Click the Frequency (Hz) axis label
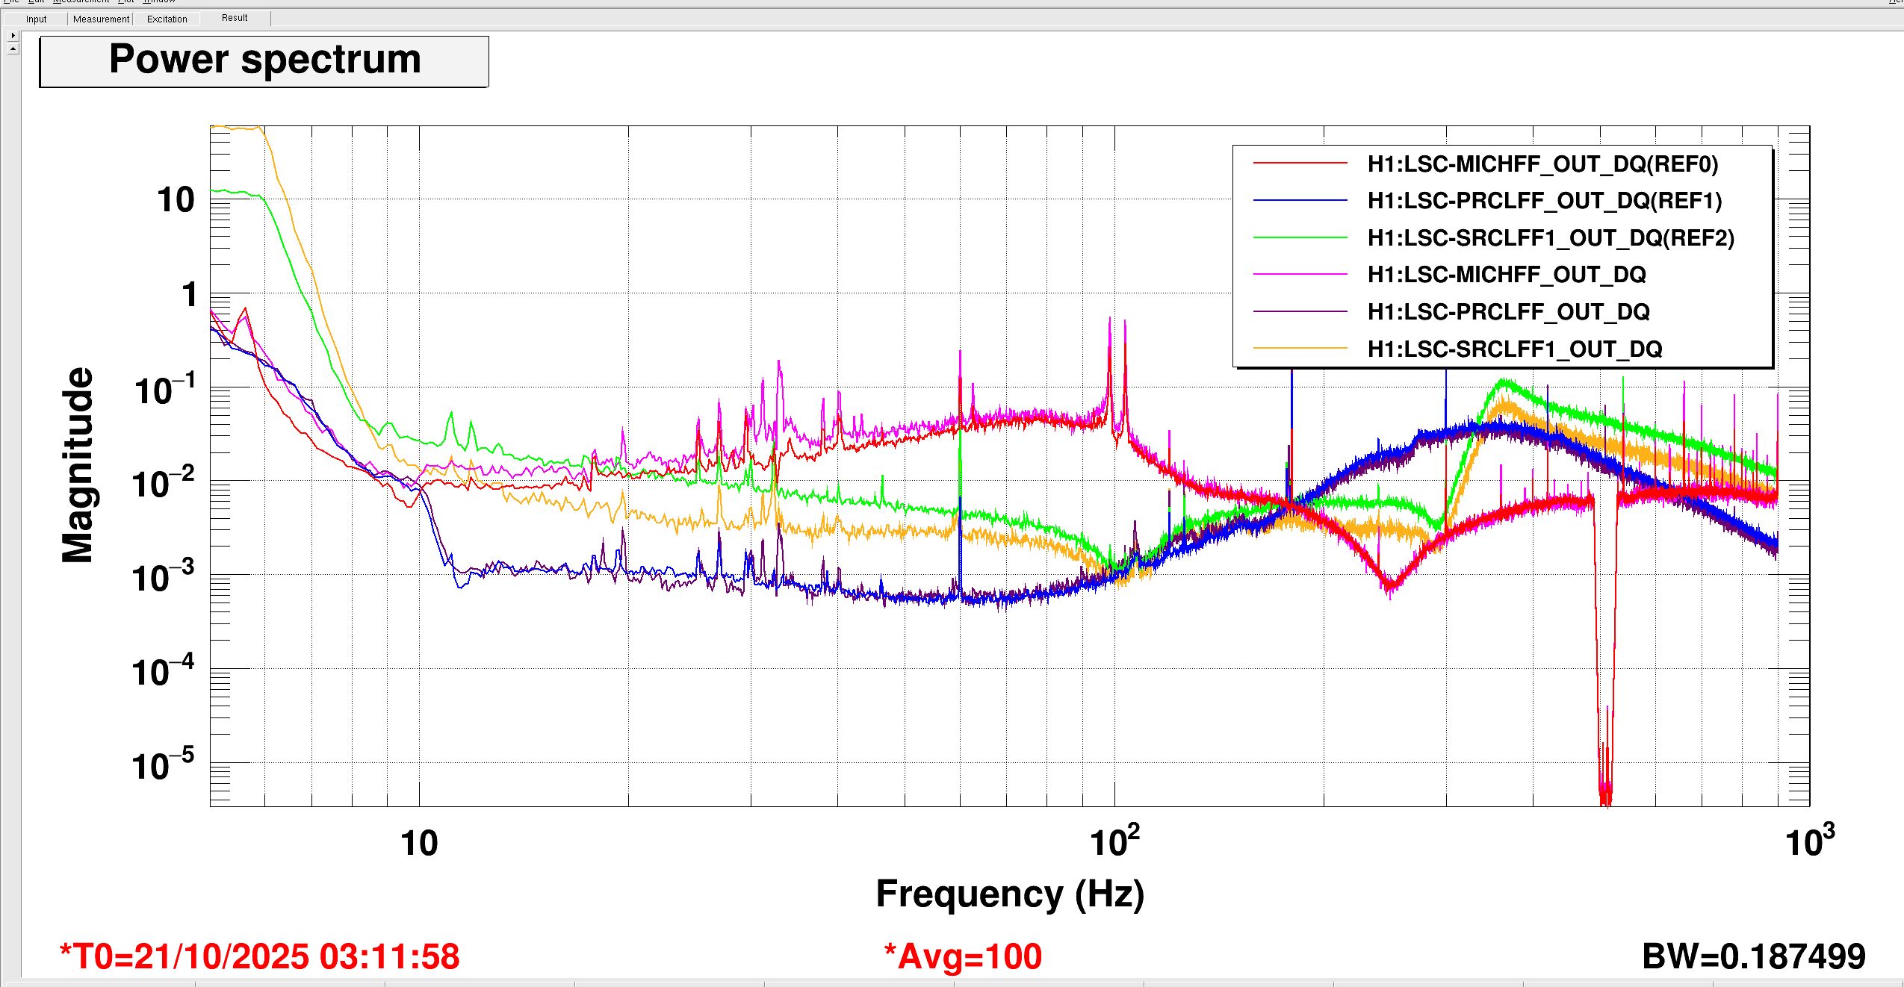Screen dimensions: 1904x987 (1009, 894)
